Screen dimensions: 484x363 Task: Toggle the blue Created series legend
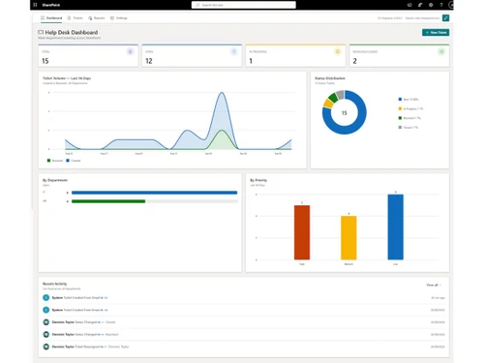74,161
